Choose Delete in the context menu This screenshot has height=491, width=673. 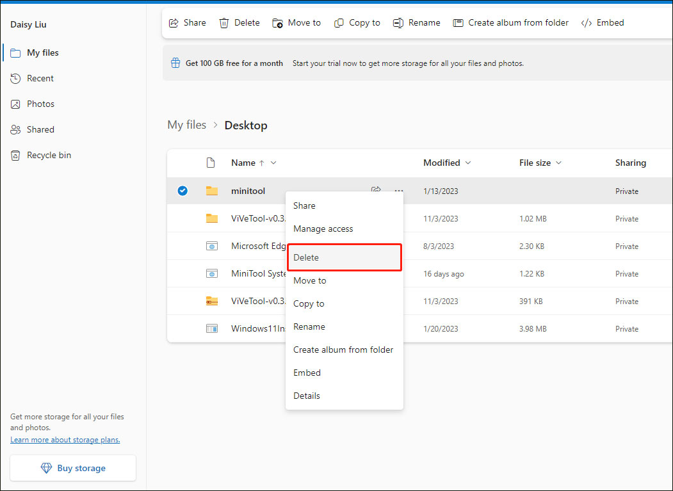click(345, 257)
